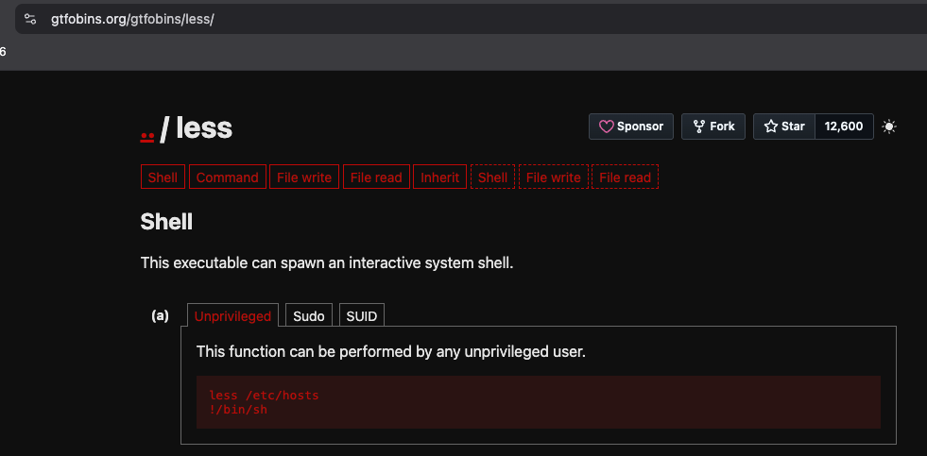Select the dashed-border File read tag

pos(625,177)
